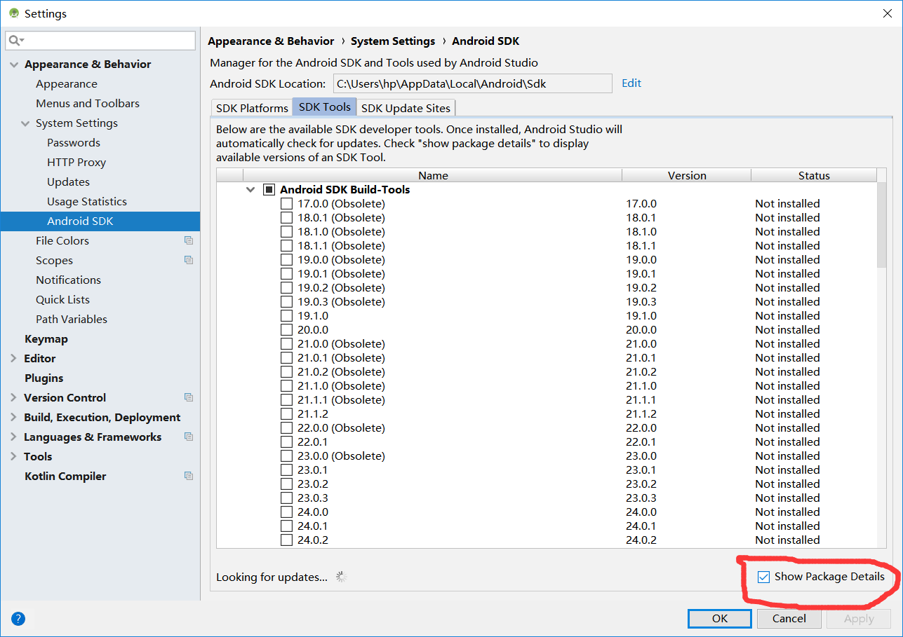Click the project-level icon beside Languages & Frameworks
Image resolution: width=903 pixels, height=637 pixels.
click(x=188, y=437)
